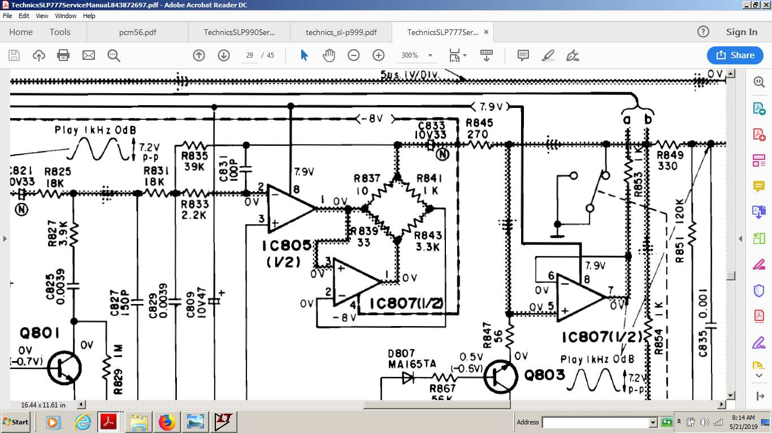The width and height of the screenshot is (772, 434).
Task: Open the File menu
Action: (7, 16)
